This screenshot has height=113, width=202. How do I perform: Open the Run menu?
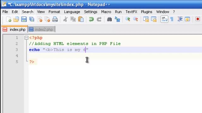click(x=118, y=12)
